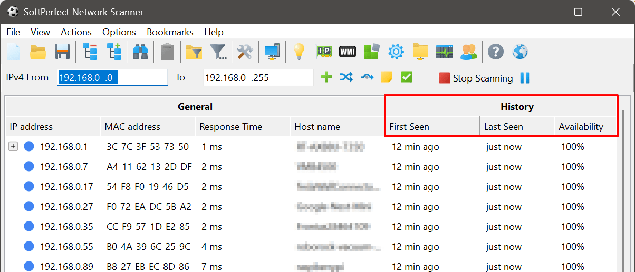Open the IP network card icon

tap(323, 52)
